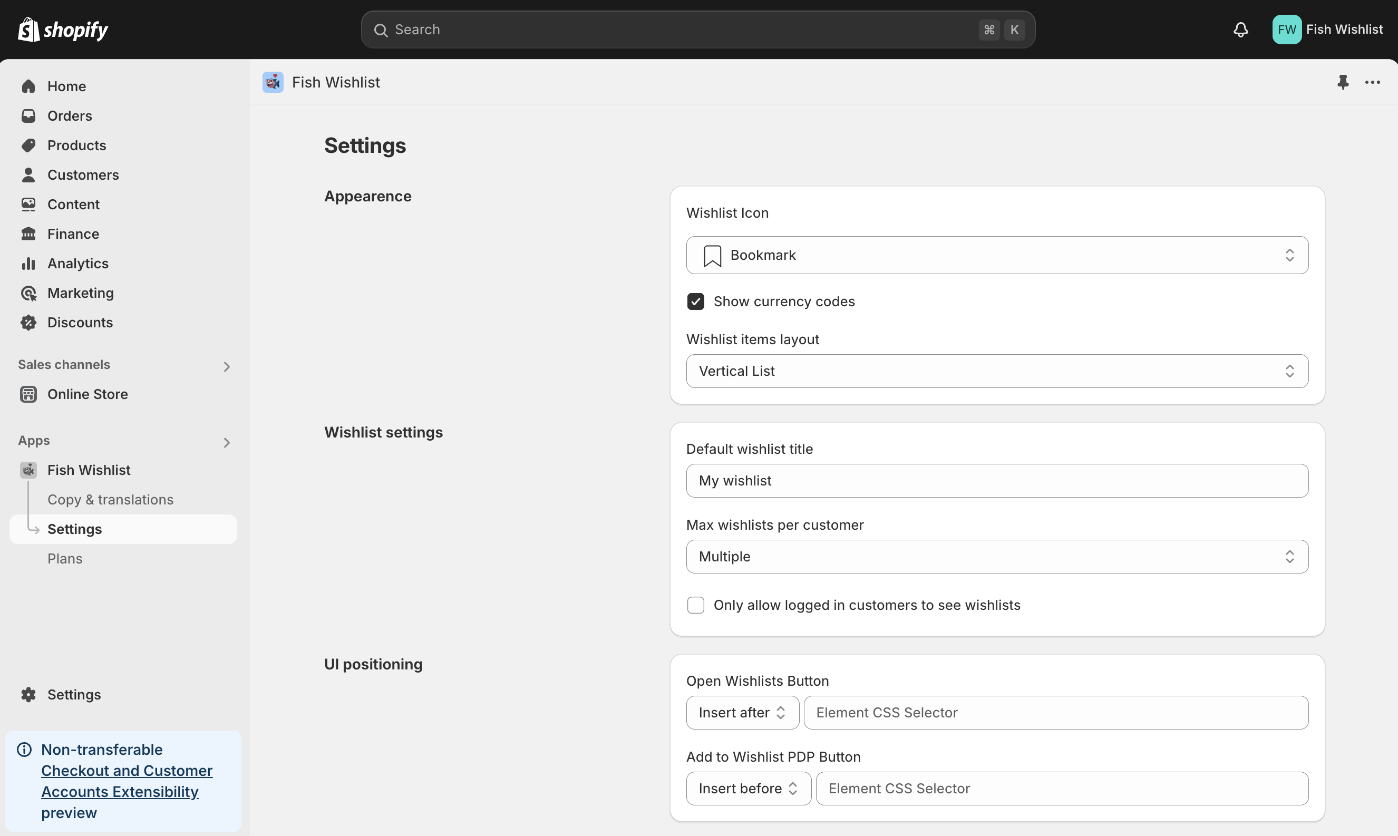The height and width of the screenshot is (836, 1398).
Task: Click the Fish Wishlist app header icon
Action: (x=273, y=82)
